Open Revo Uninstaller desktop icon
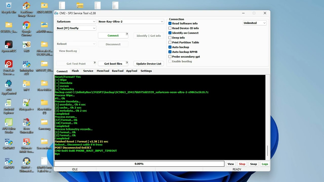Viewport: 324px width, 182px height. click(26, 126)
